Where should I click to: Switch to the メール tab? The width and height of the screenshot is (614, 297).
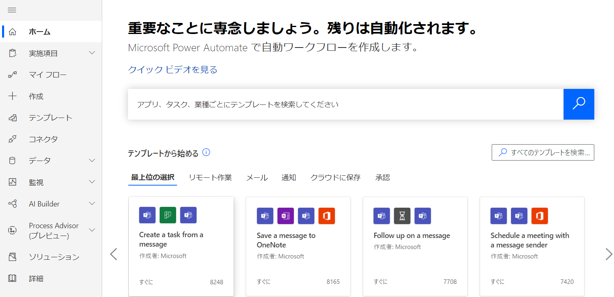tap(257, 178)
